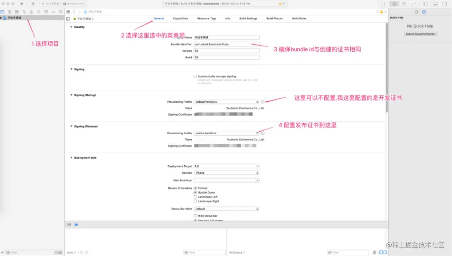
Task: Switch to the Standard editor
Action: pyautogui.click(x=394, y=3)
